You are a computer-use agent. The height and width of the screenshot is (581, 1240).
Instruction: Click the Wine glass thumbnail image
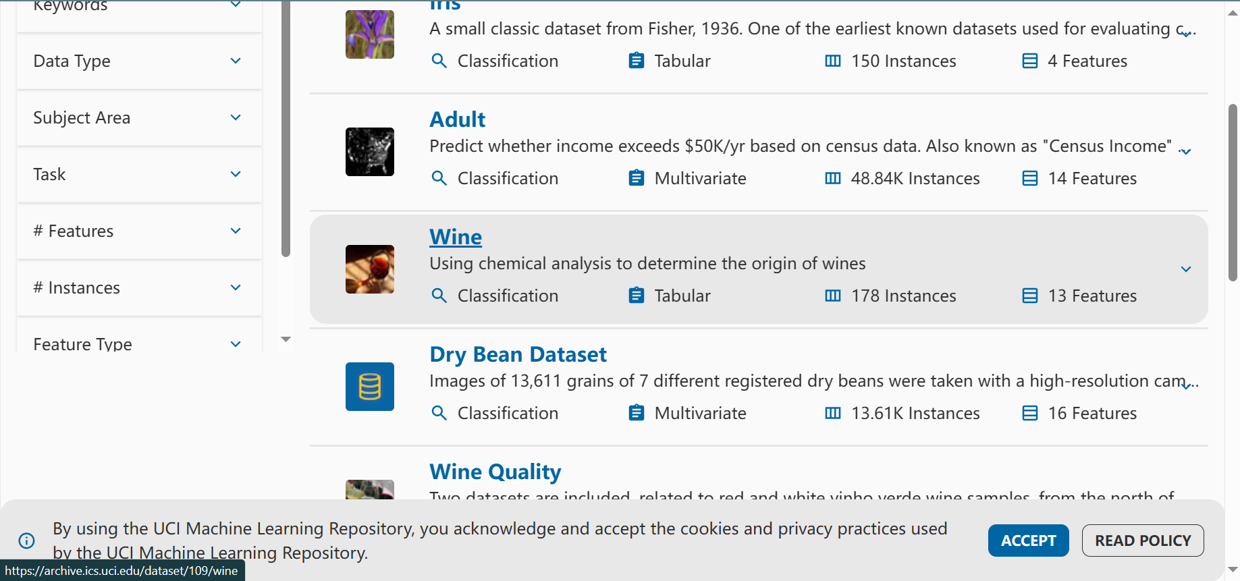[x=369, y=269]
